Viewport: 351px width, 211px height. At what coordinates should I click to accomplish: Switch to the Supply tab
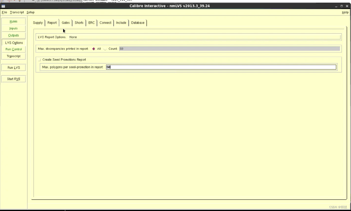38,23
